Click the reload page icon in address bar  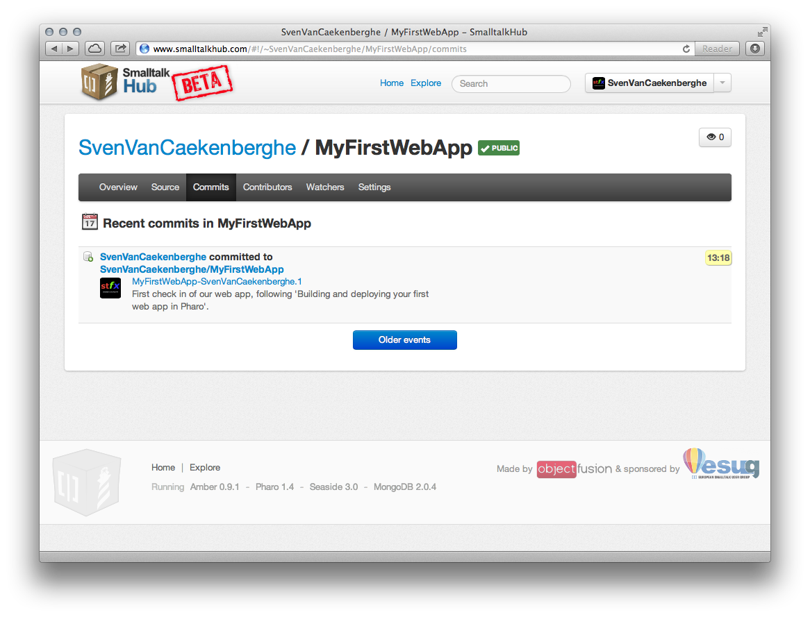coord(686,49)
